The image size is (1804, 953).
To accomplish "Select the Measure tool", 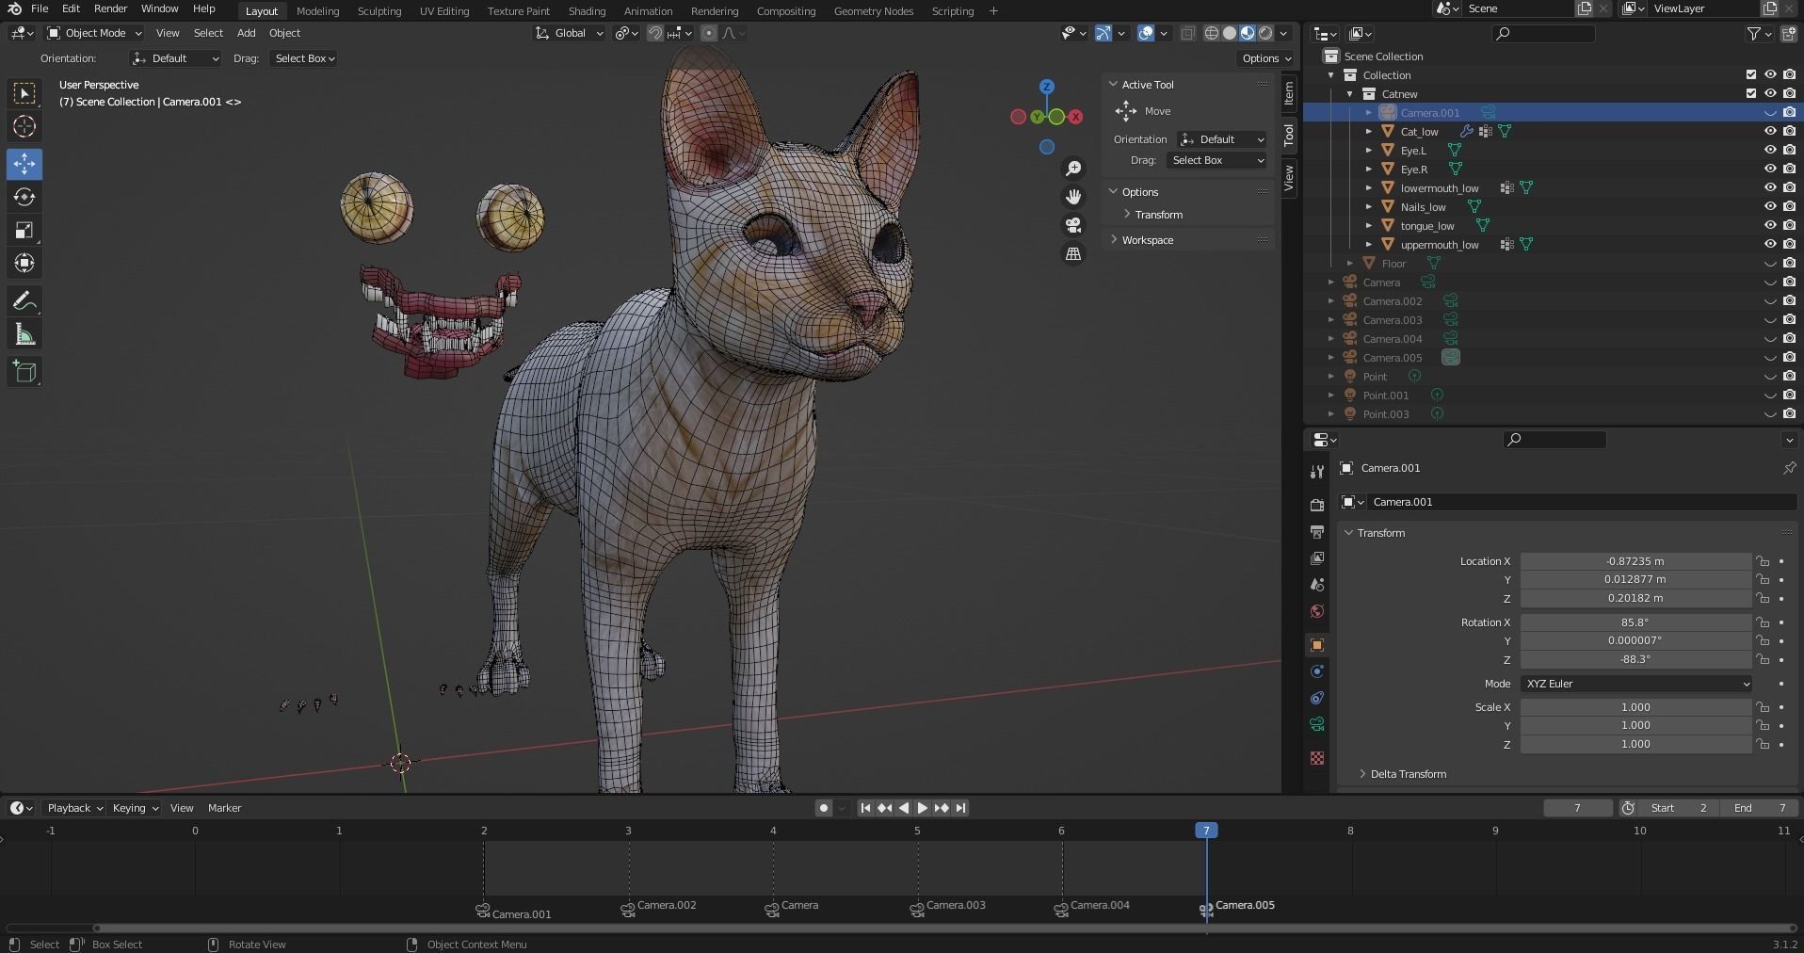I will pos(24,334).
